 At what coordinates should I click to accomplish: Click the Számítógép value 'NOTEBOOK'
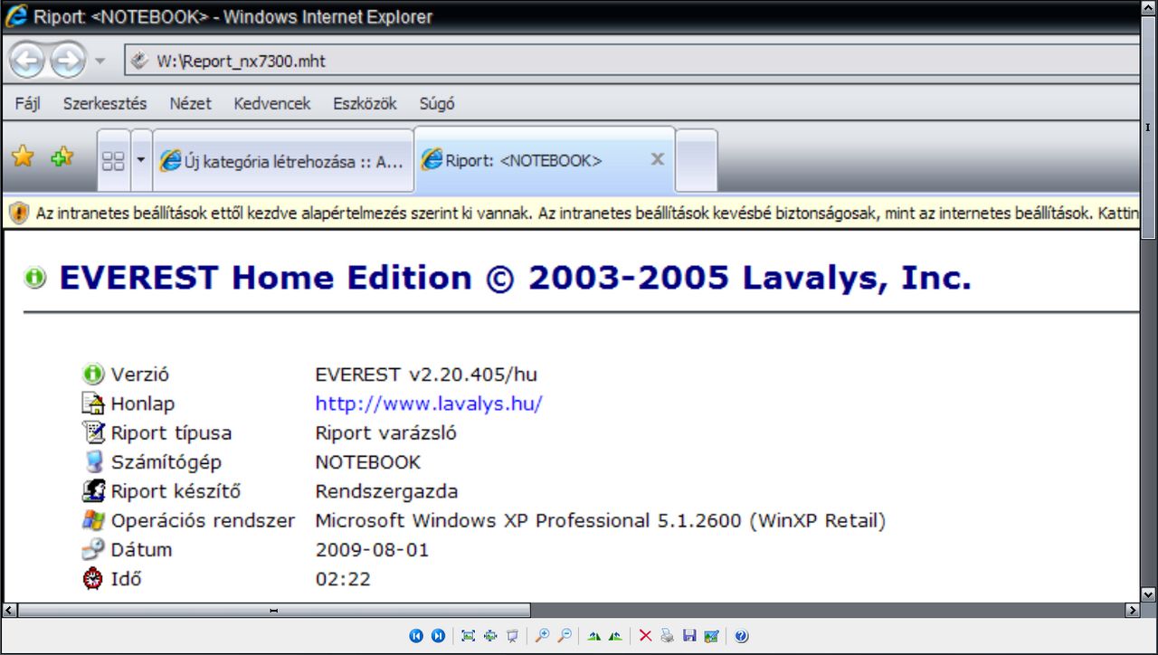(x=368, y=462)
